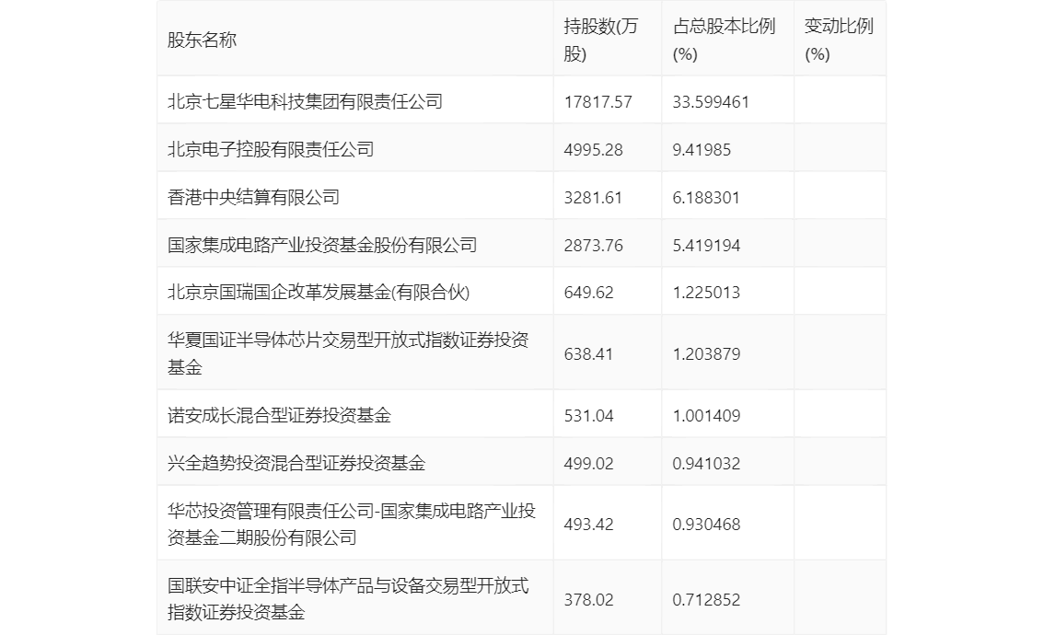Viewport: 1044px width, 635px height.
Task: Select 兴全趋势投资混合型证券投资基金 name
Action: (296, 463)
